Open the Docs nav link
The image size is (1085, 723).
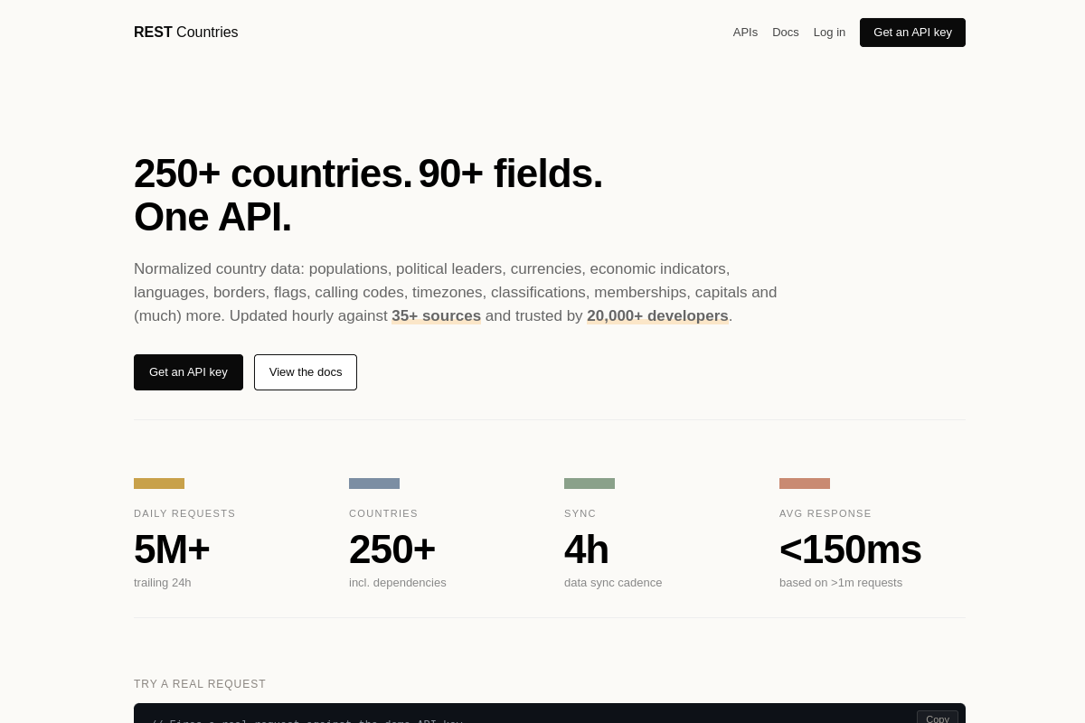pos(786,33)
